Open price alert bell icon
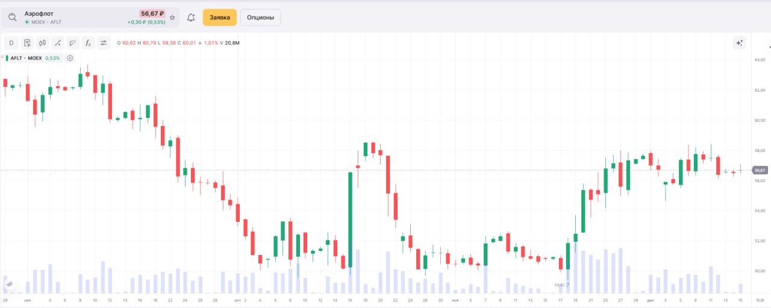 coord(191,17)
